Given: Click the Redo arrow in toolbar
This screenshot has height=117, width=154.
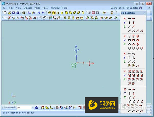Looking at the screenshot, I should click(43, 13).
